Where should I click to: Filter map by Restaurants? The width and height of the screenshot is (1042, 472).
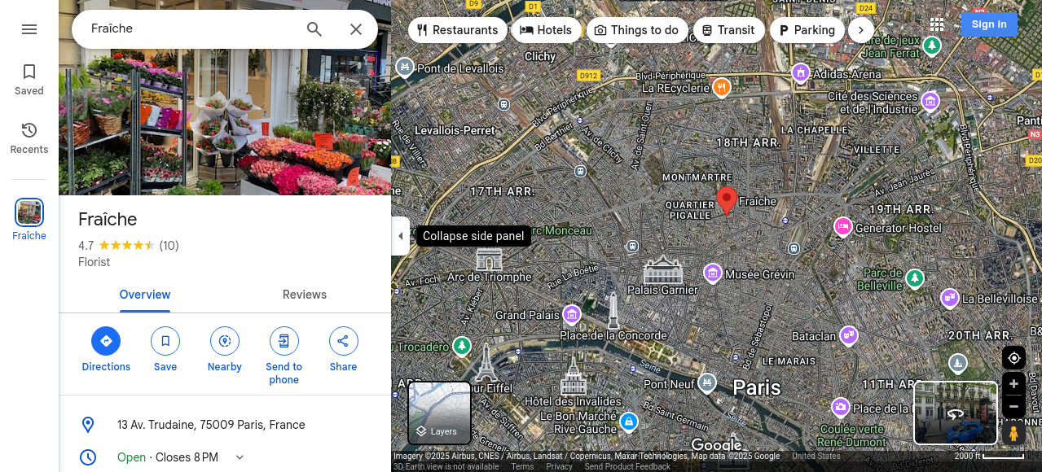(x=457, y=30)
